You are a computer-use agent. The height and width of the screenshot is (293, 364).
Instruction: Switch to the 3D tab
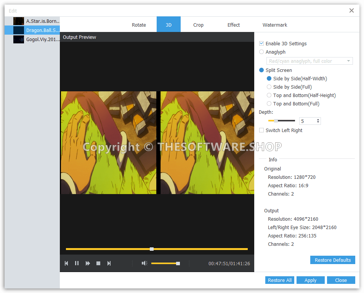coord(168,24)
